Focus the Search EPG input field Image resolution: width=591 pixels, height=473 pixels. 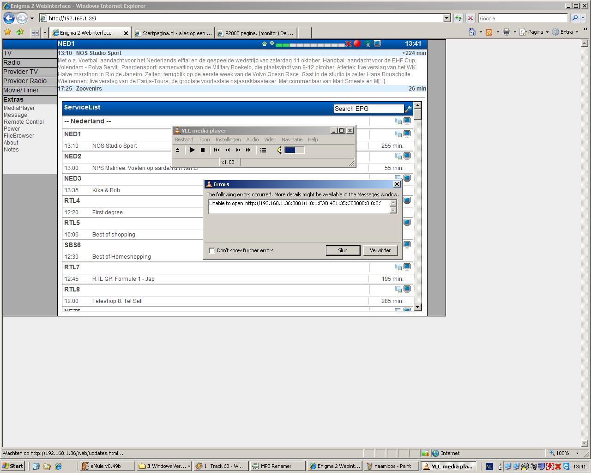click(369, 109)
